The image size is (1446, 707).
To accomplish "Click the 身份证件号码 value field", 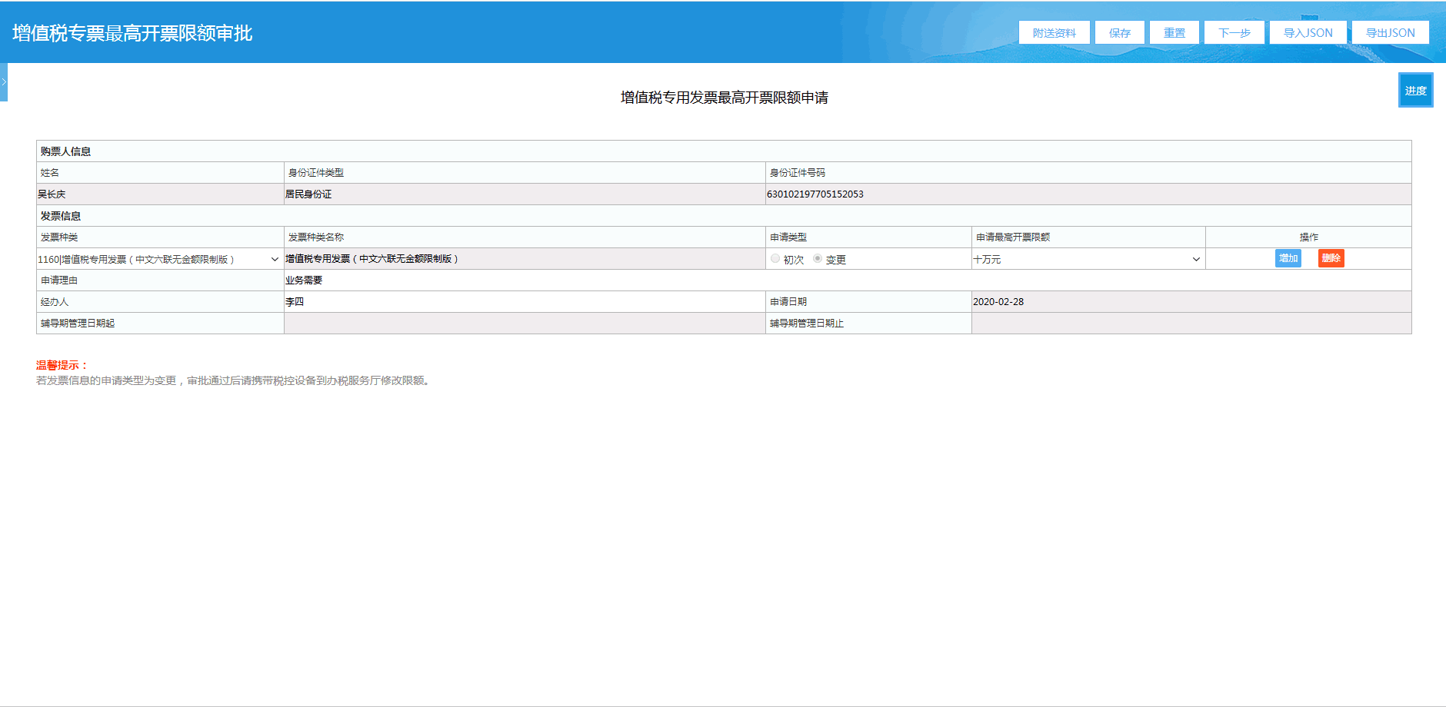I will point(1088,194).
